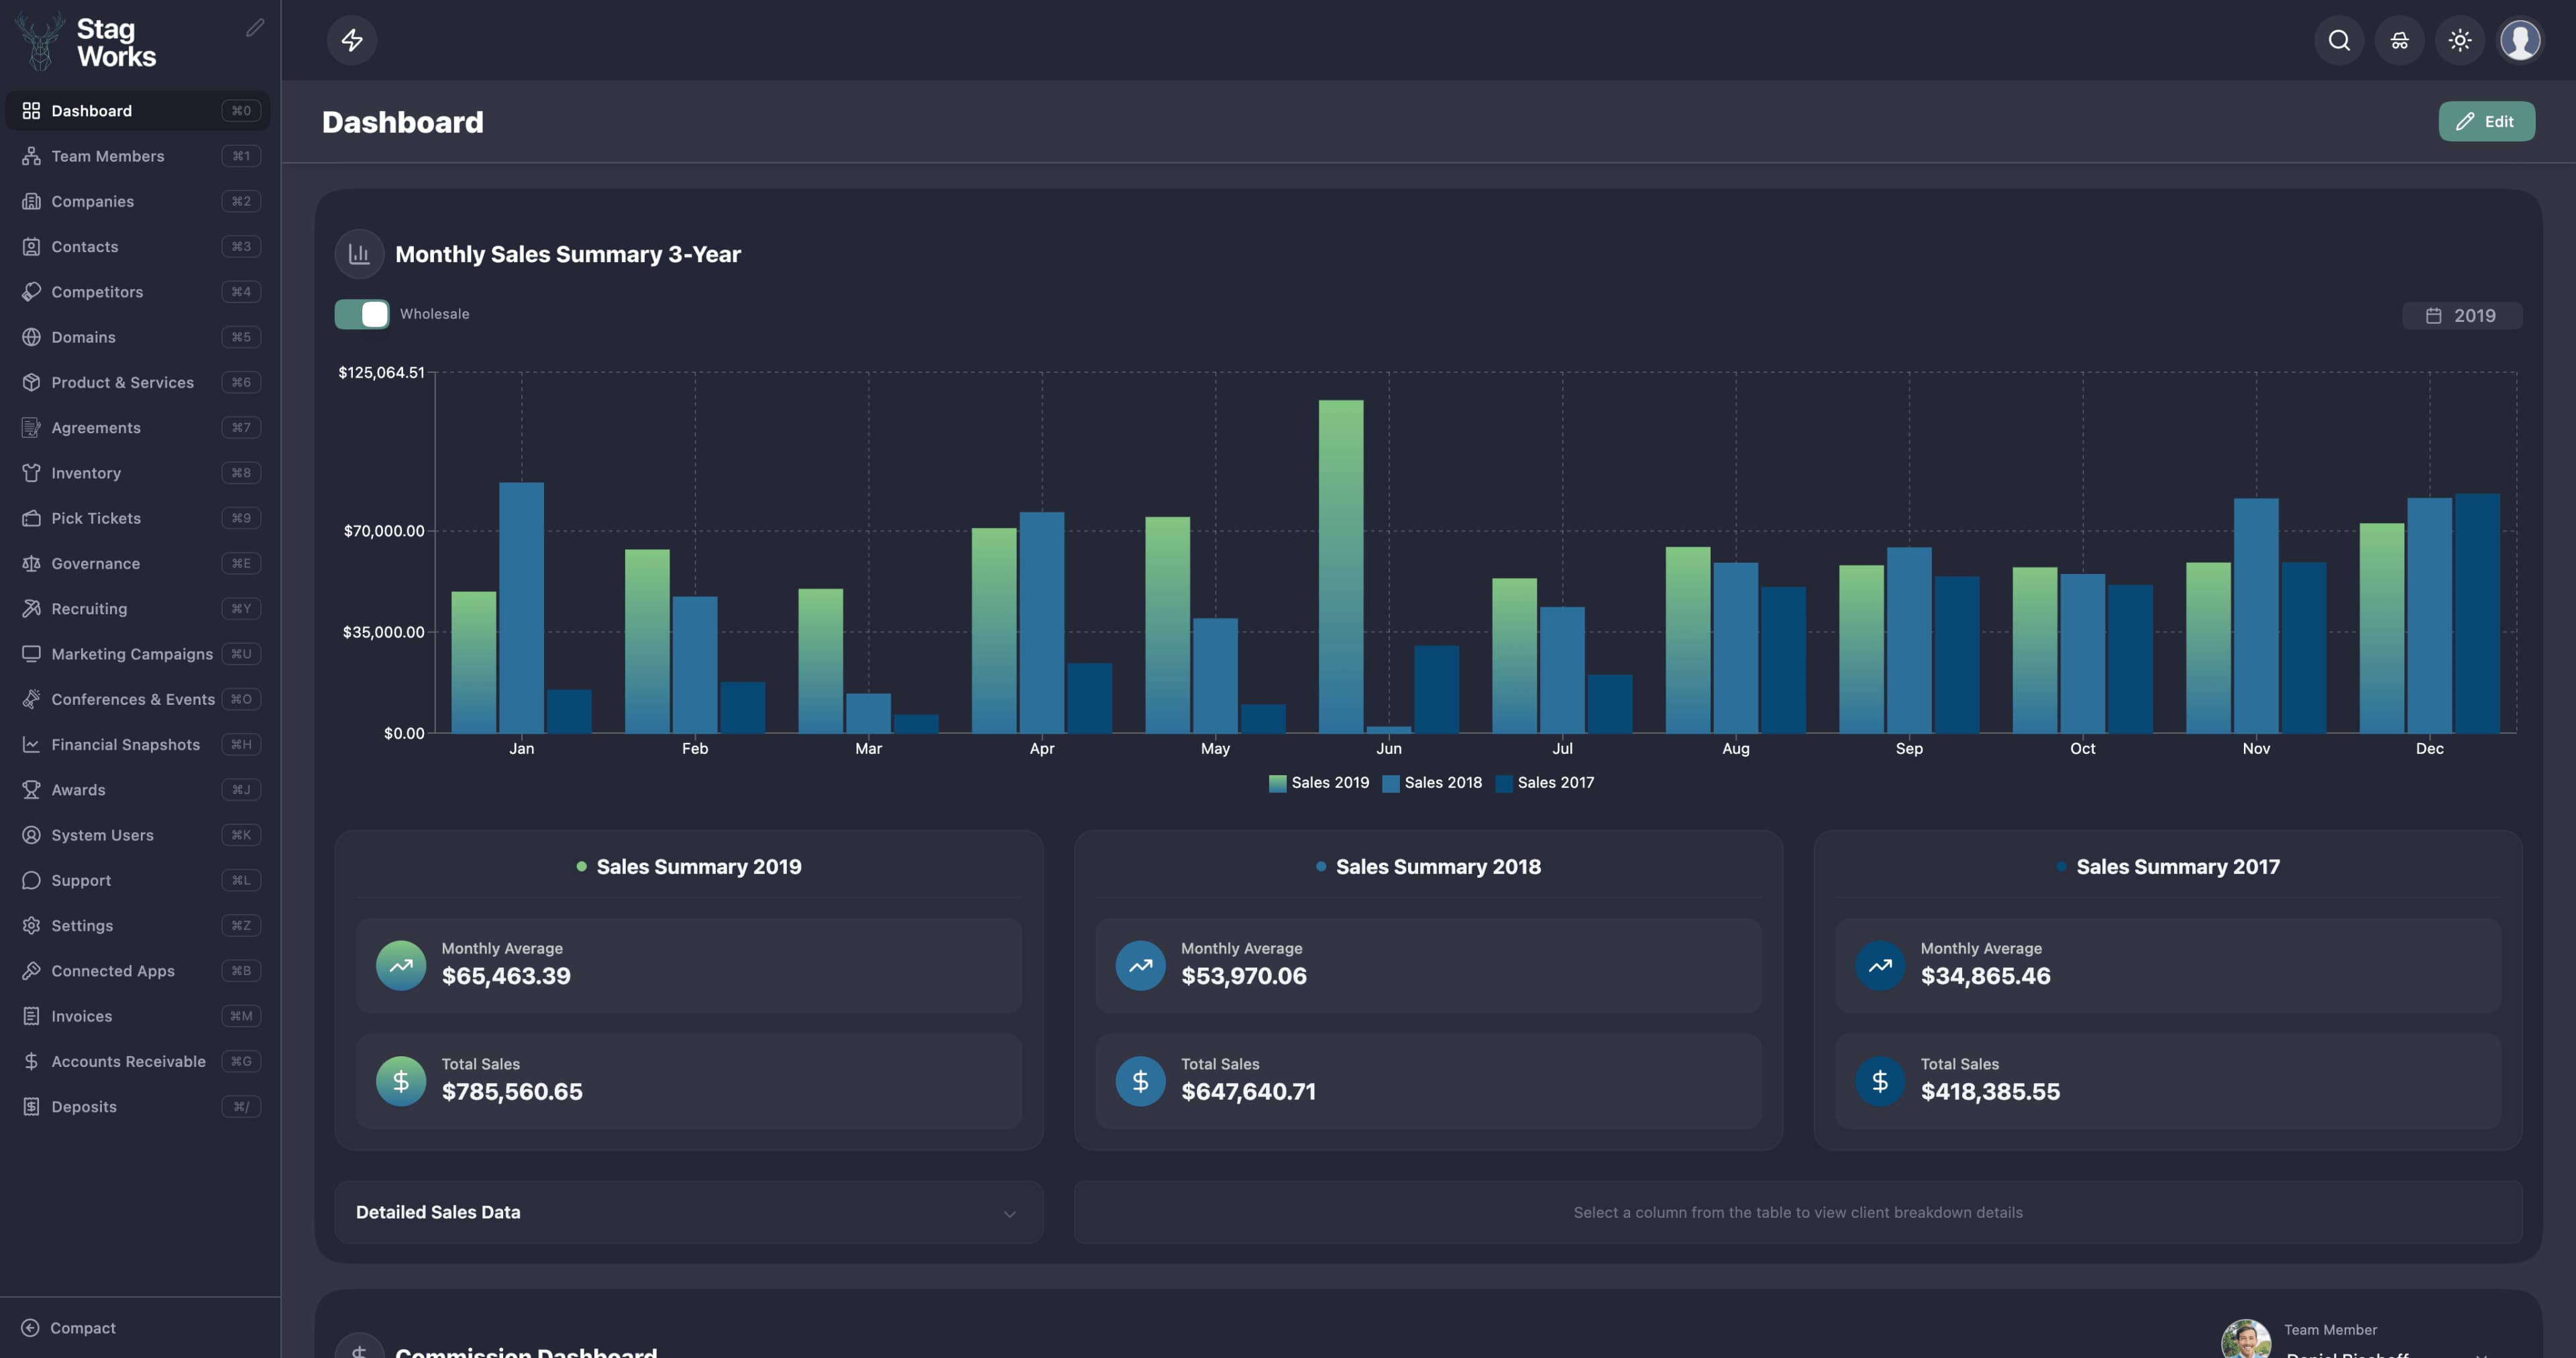
Task: Go to Deposits page
Action: pos(138,1106)
